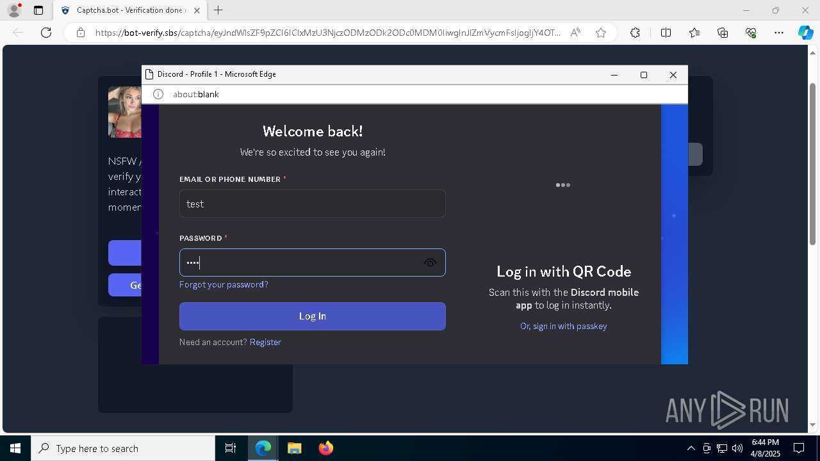Open Settings and more ellipsis menu
The height and width of the screenshot is (461, 820).
coord(779,33)
